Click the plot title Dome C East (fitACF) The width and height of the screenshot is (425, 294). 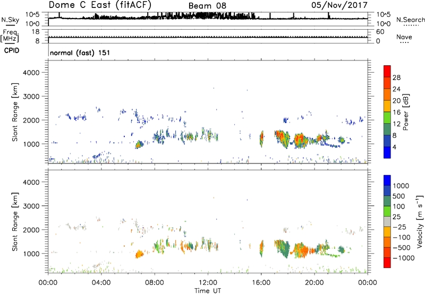click(100, 5)
